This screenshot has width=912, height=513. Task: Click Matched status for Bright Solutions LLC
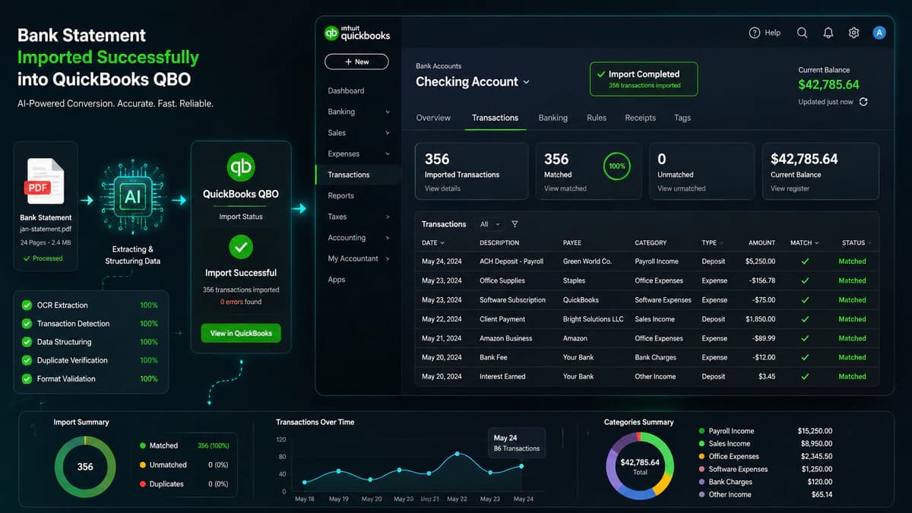pos(852,319)
